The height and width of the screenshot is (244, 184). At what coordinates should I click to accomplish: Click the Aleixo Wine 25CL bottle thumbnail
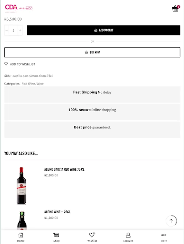pos(22,220)
